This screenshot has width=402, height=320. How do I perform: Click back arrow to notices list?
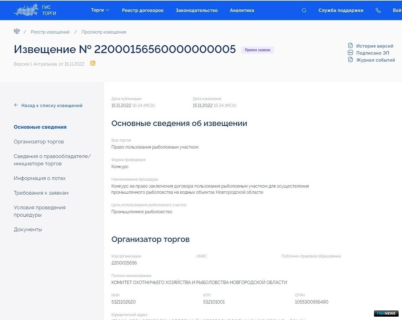[16, 105]
